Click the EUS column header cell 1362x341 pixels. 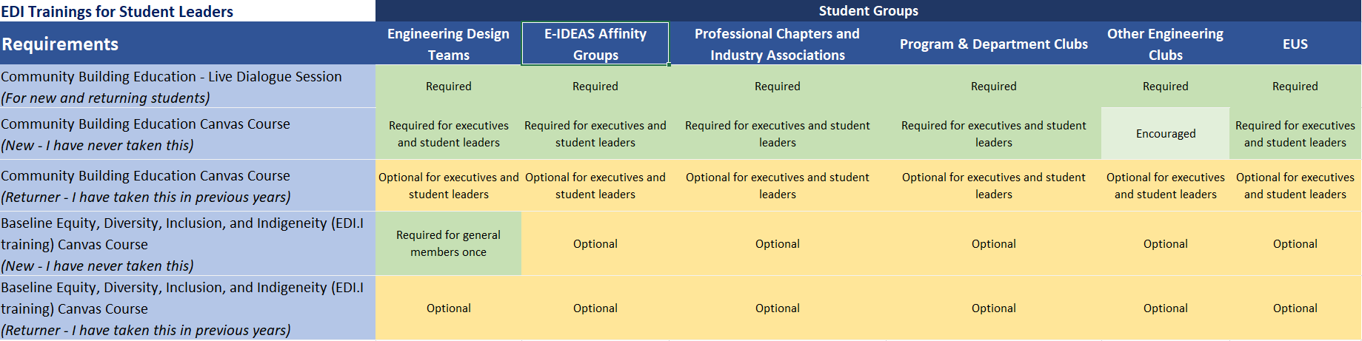(x=1295, y=44)
